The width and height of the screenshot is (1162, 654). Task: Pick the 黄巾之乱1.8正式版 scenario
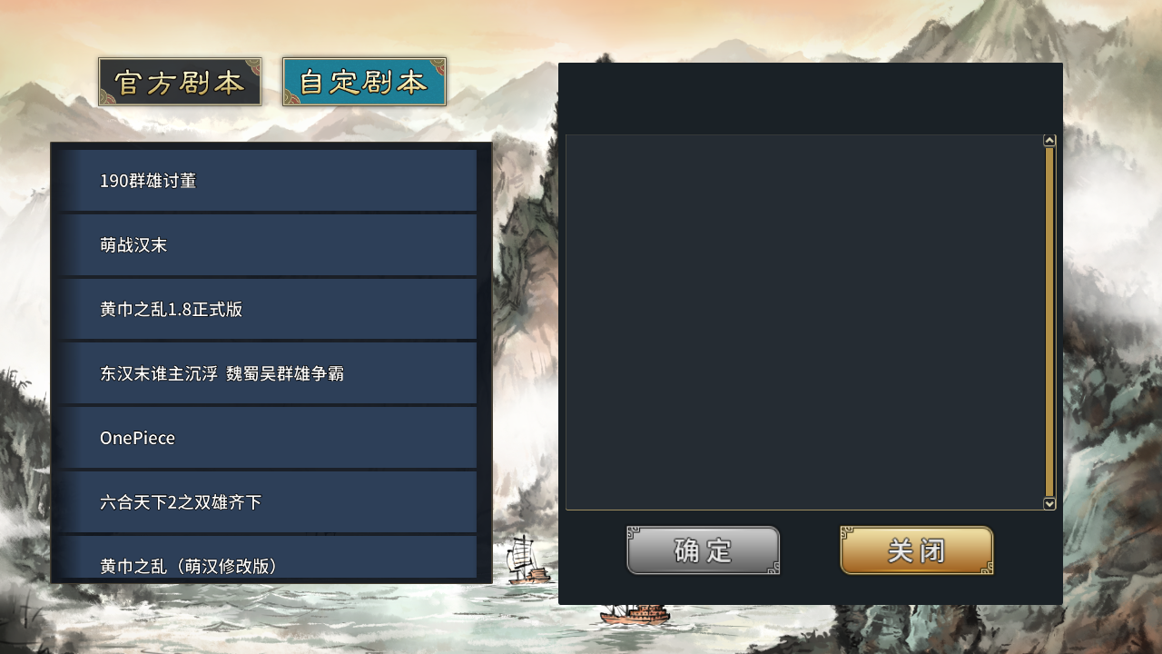tap(269, 309)
